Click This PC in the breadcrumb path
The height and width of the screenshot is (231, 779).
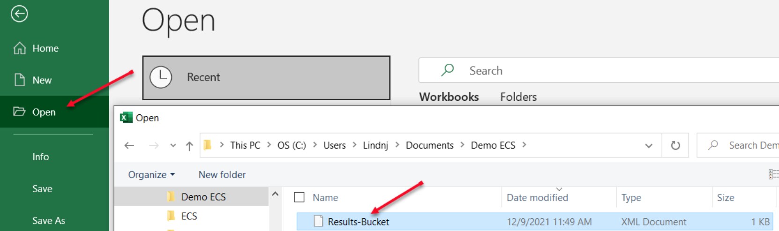click(245, 145)
